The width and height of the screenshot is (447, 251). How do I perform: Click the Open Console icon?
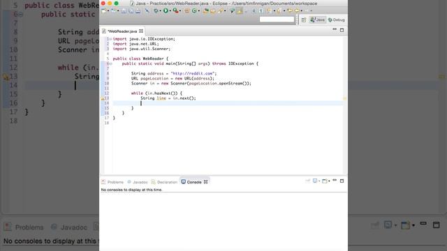[x=324, y=181]
